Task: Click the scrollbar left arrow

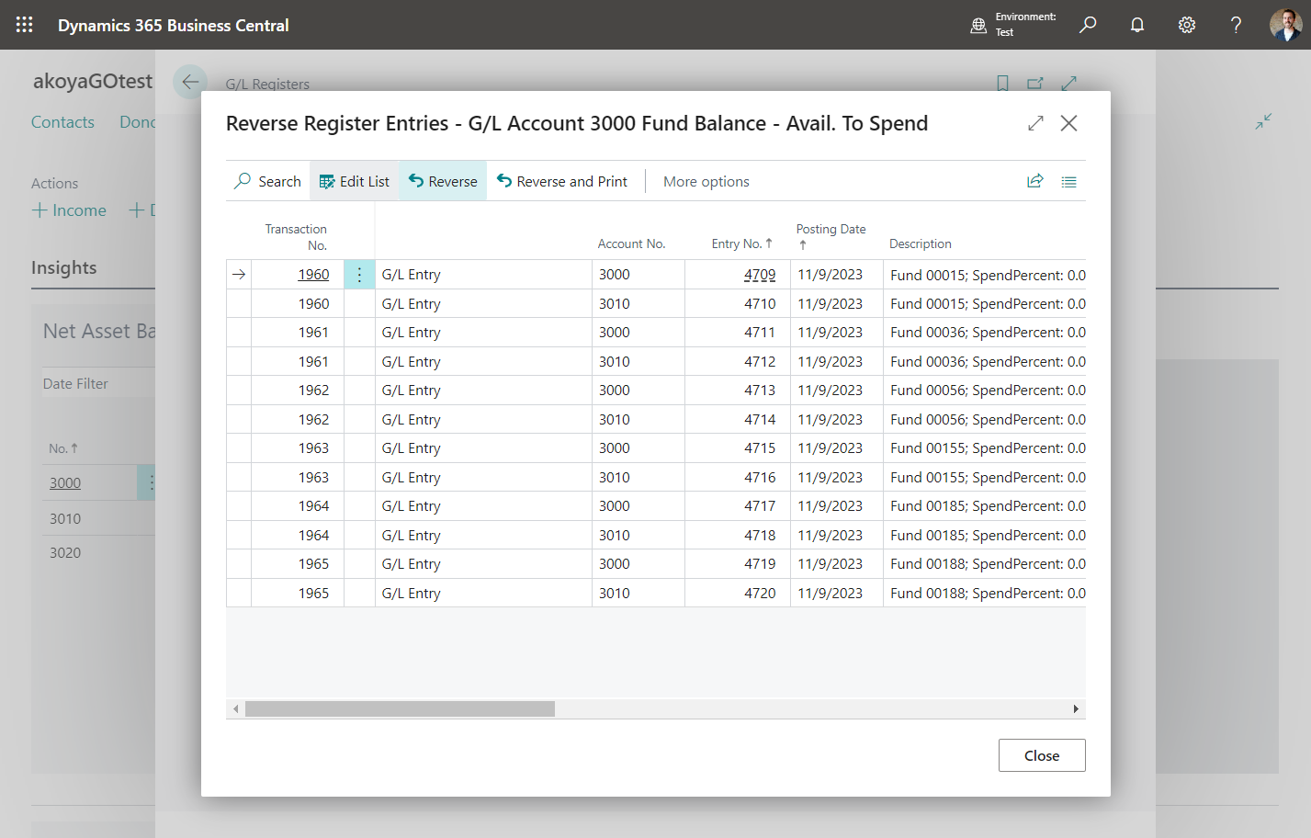Action: pos(236,709)
